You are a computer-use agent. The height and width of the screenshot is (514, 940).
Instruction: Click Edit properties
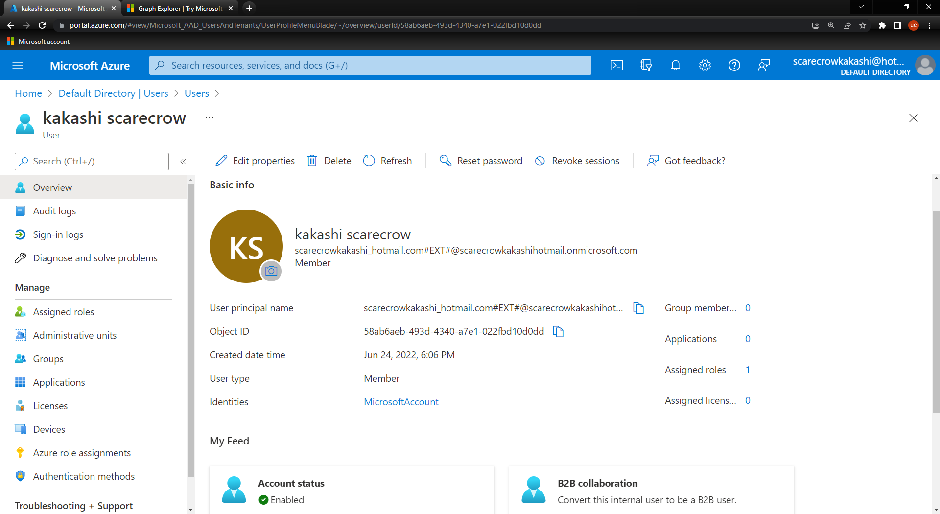click(255, 161)
